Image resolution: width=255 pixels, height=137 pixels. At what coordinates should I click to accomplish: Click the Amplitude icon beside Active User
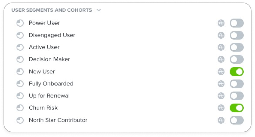coord(221,47)
